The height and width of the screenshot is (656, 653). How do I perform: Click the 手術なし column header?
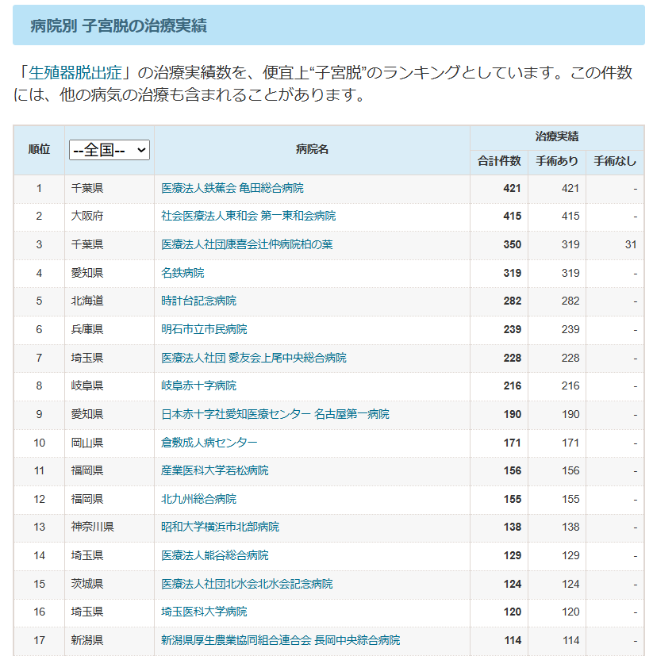(x=615, y=161)
